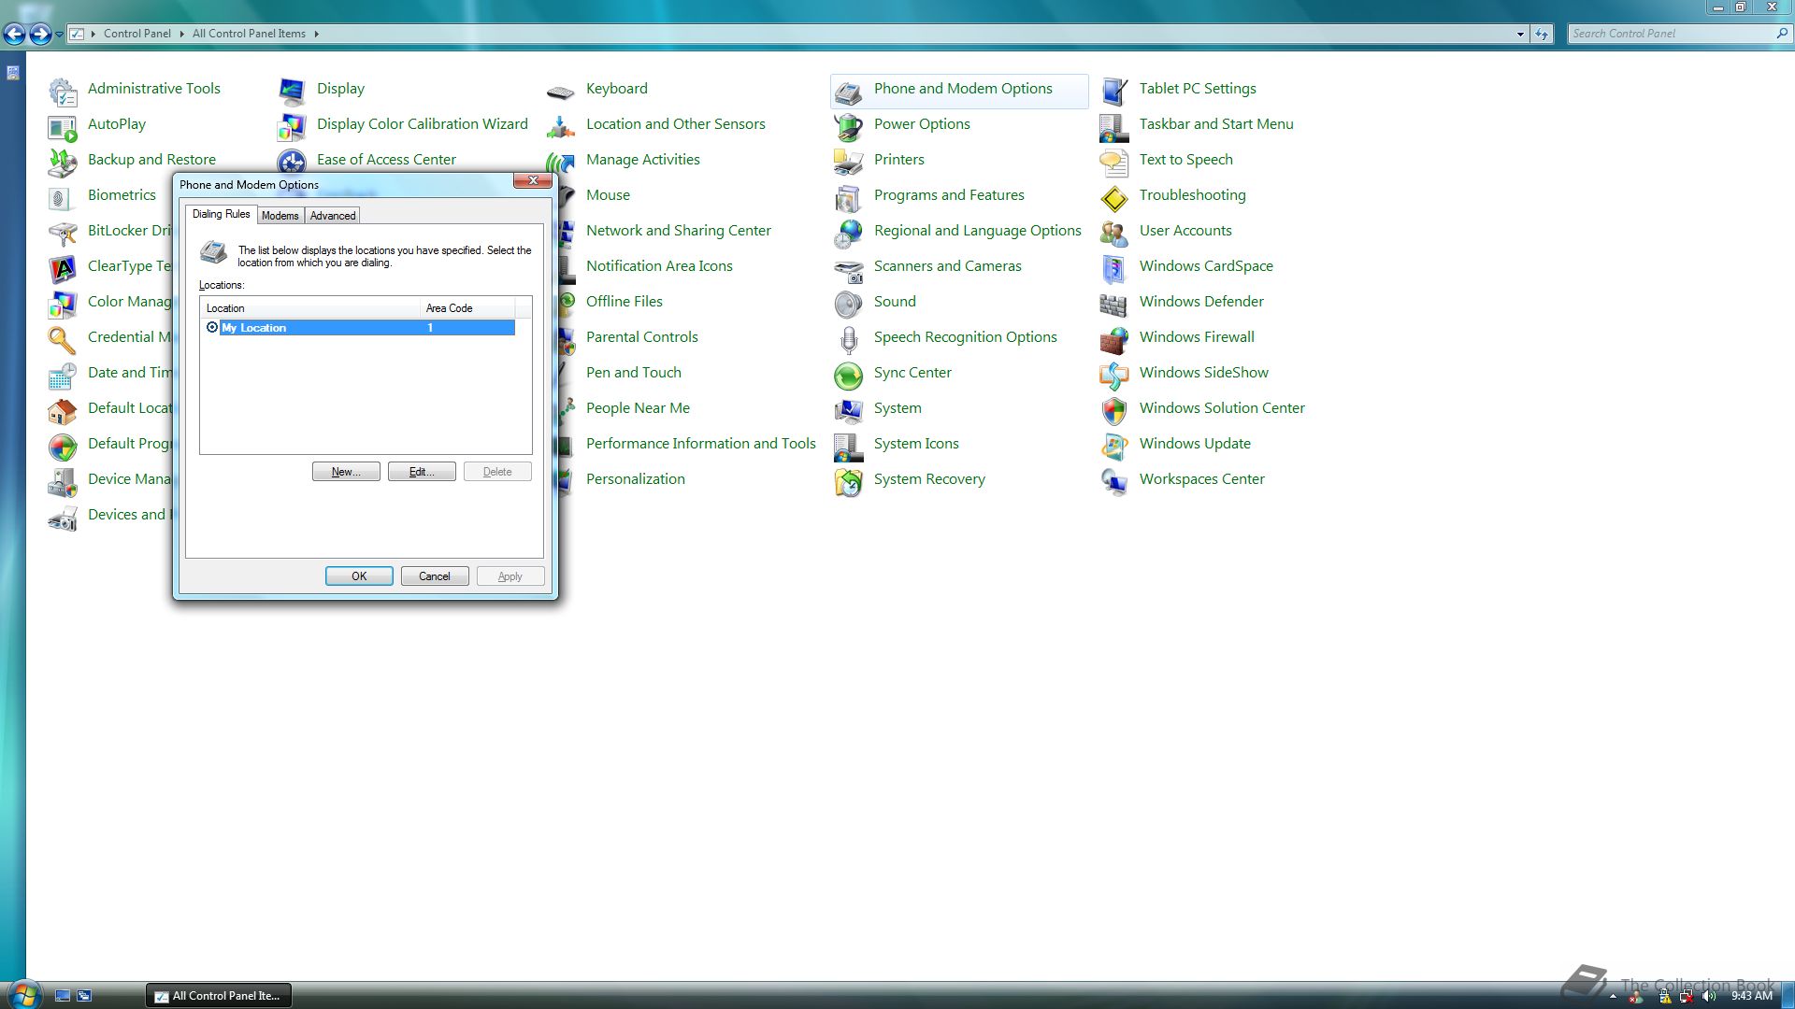1795x1009 pixels.
Task: Click the System computer icon
Action: coord(849,410)
